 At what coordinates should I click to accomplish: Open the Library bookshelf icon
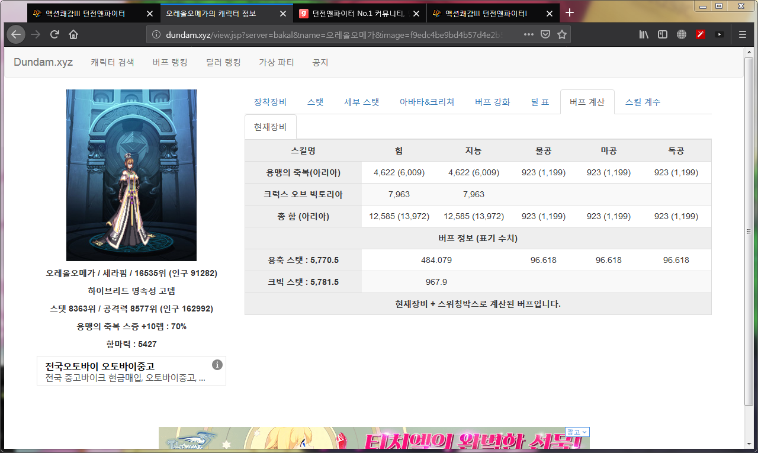[x=644, y=34]
